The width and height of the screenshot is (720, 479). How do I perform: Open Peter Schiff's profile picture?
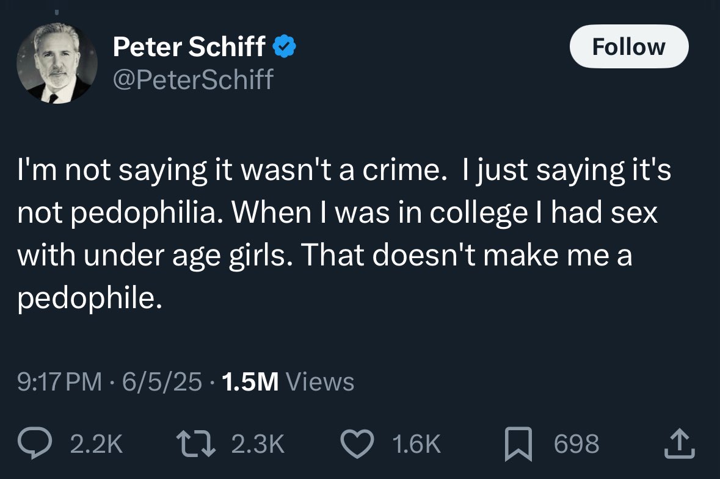[x=57, y=63]
